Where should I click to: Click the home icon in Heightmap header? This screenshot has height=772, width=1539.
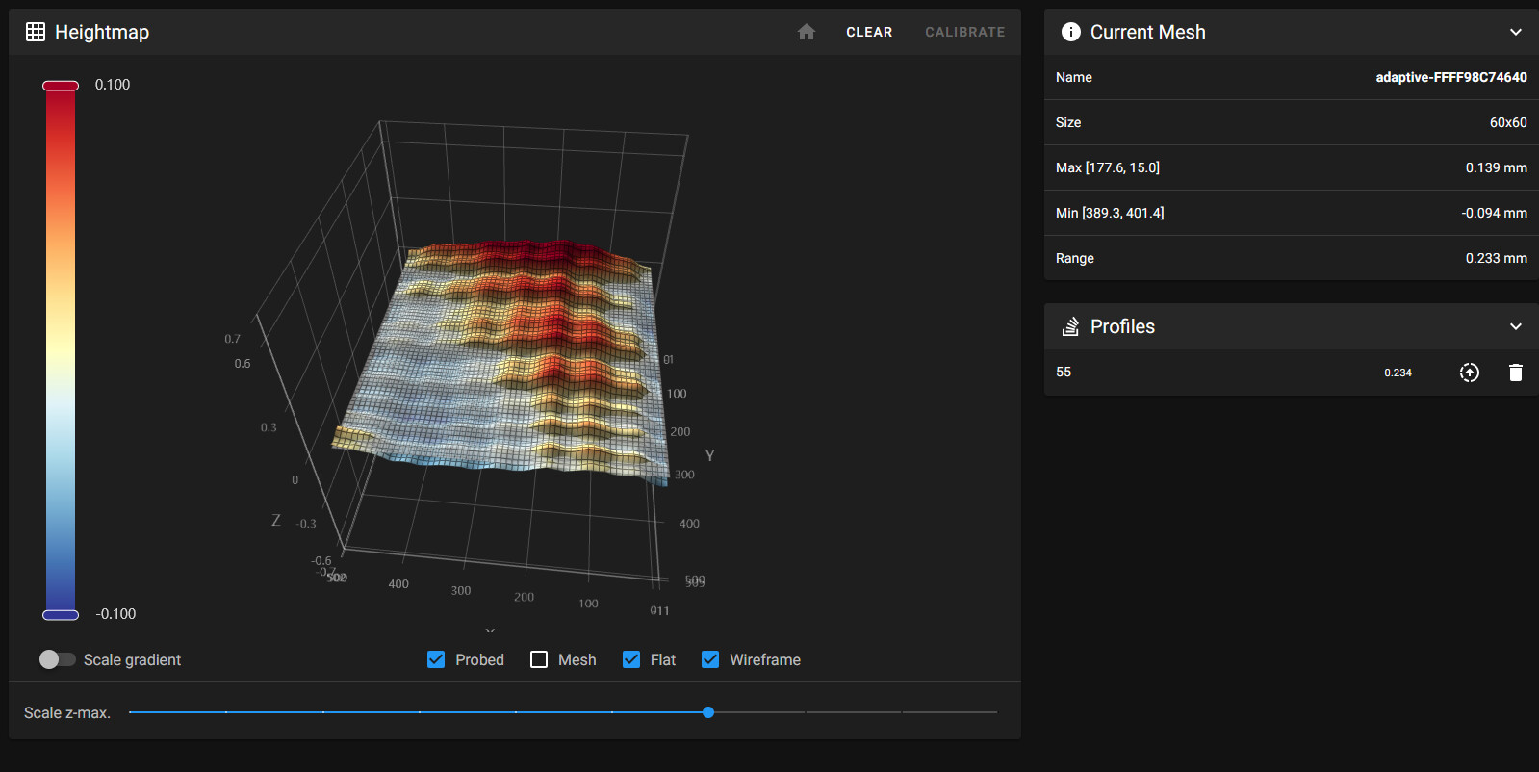tap(807, 32)
